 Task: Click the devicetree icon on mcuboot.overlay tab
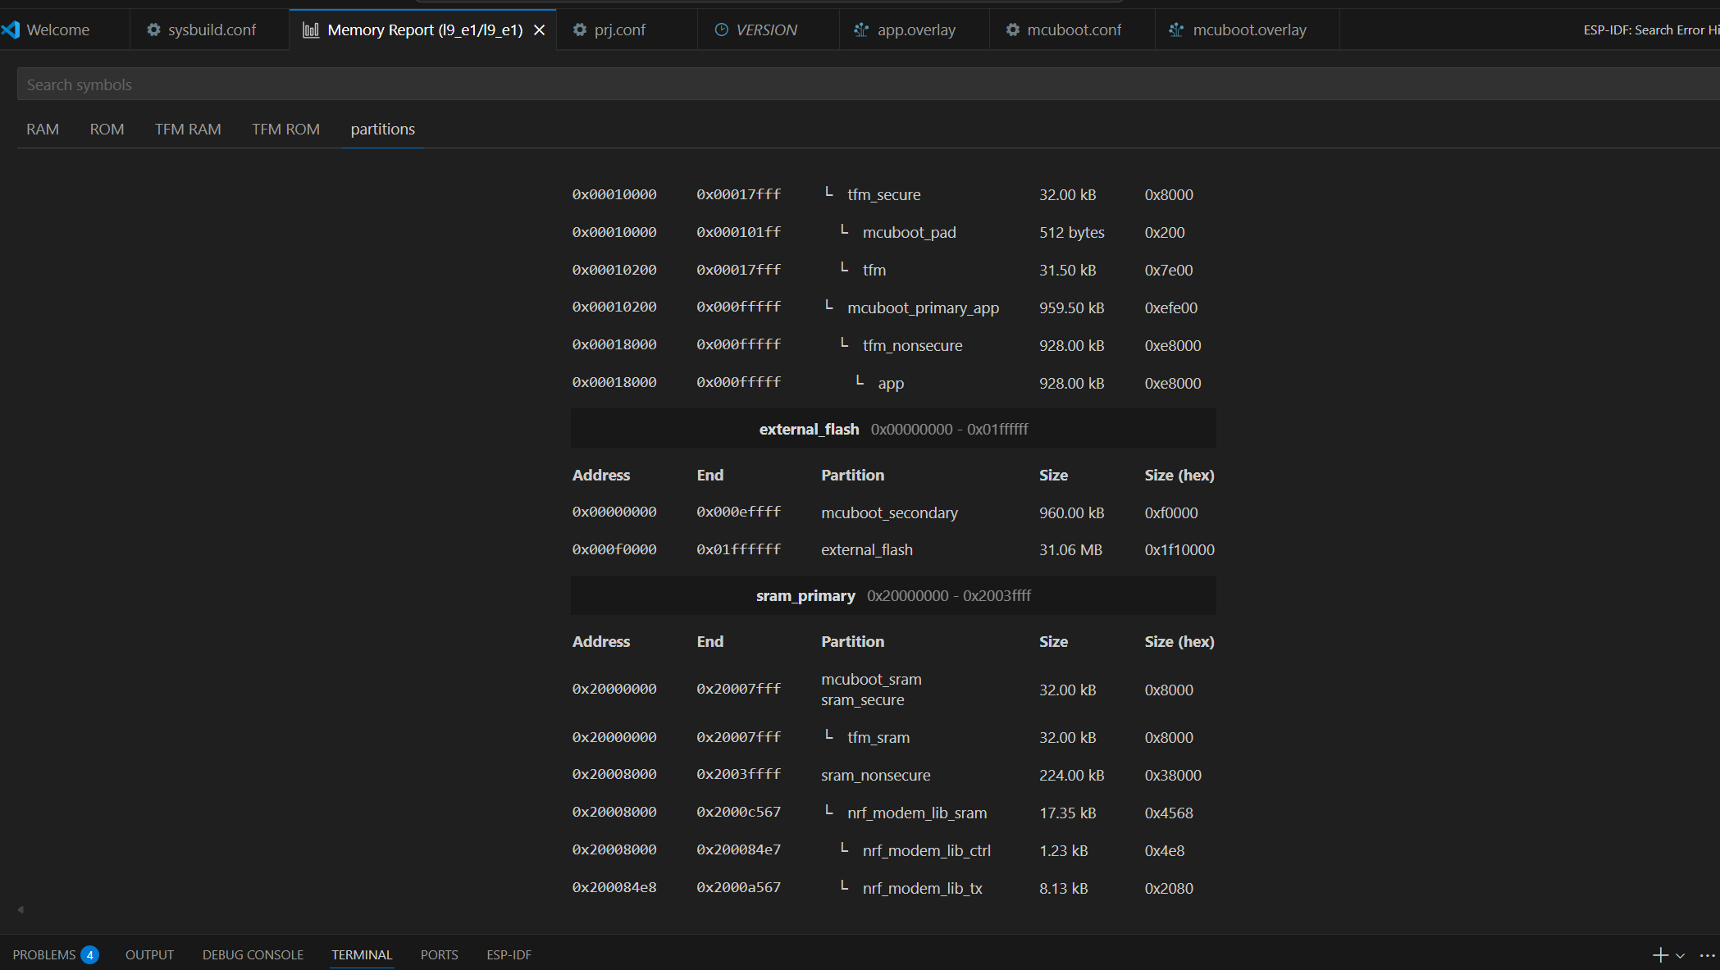[x=1176, y=30]
